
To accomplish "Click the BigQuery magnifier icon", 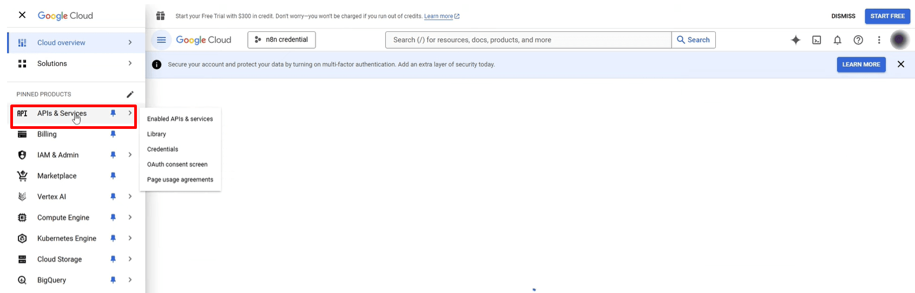I will point(22,280).
